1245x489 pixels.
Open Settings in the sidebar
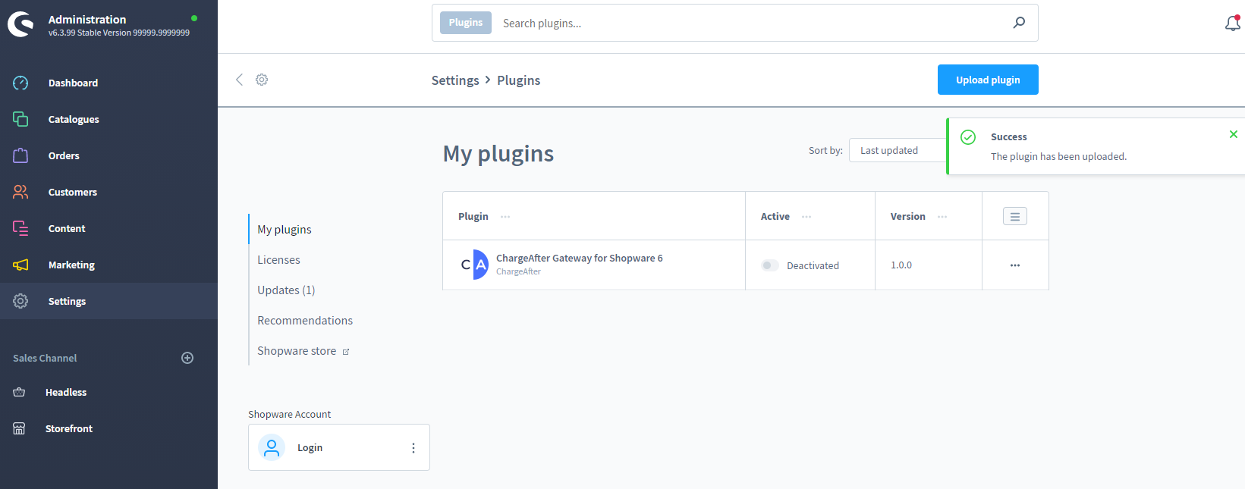tap(108, 301)
